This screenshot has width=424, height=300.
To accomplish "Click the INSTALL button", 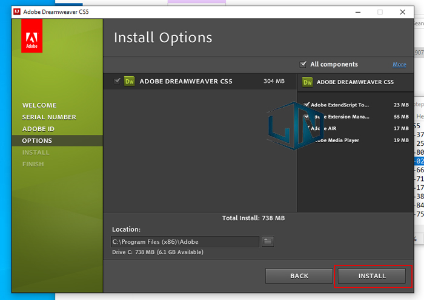I will point(372,276).
